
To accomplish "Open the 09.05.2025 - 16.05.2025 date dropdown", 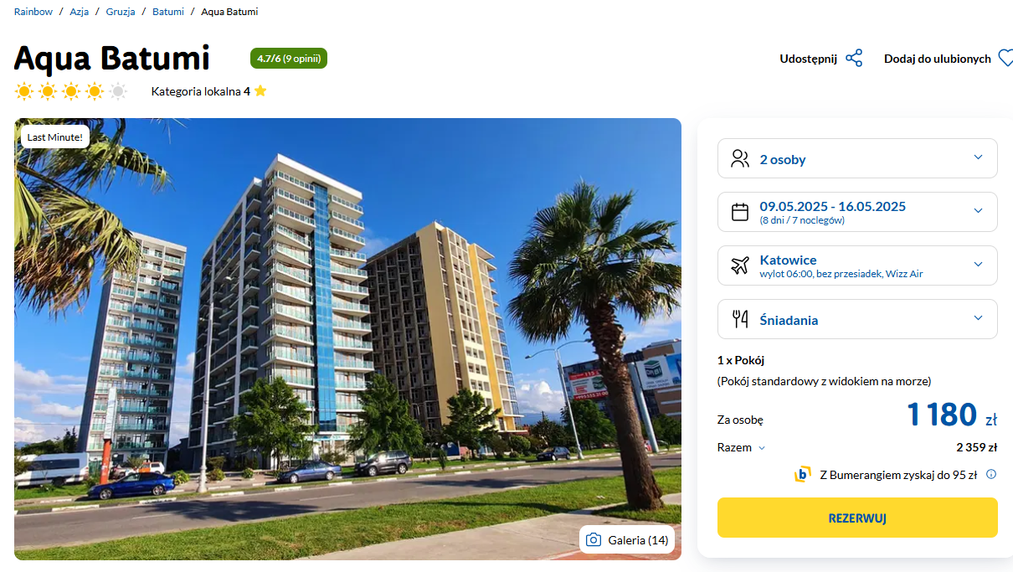I will [857, 212].
